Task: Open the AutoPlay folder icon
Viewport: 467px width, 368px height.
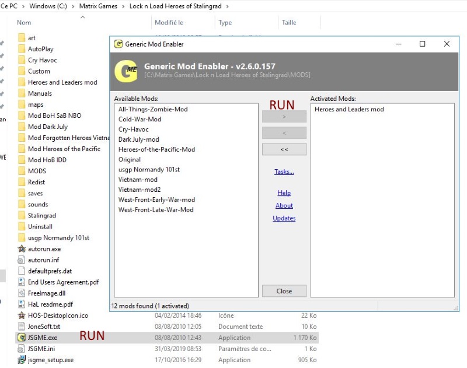Action: coord(22,49)
